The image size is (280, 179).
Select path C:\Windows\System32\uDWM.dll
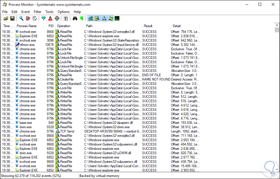108,153
